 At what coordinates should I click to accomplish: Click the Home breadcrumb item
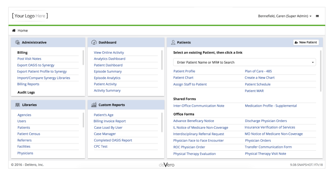(x=23, y=30)
